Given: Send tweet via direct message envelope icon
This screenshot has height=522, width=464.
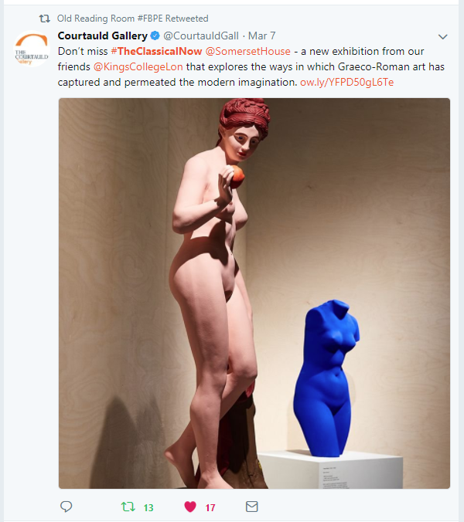Looking at the screenshot, I should click(x=251, y=507).
